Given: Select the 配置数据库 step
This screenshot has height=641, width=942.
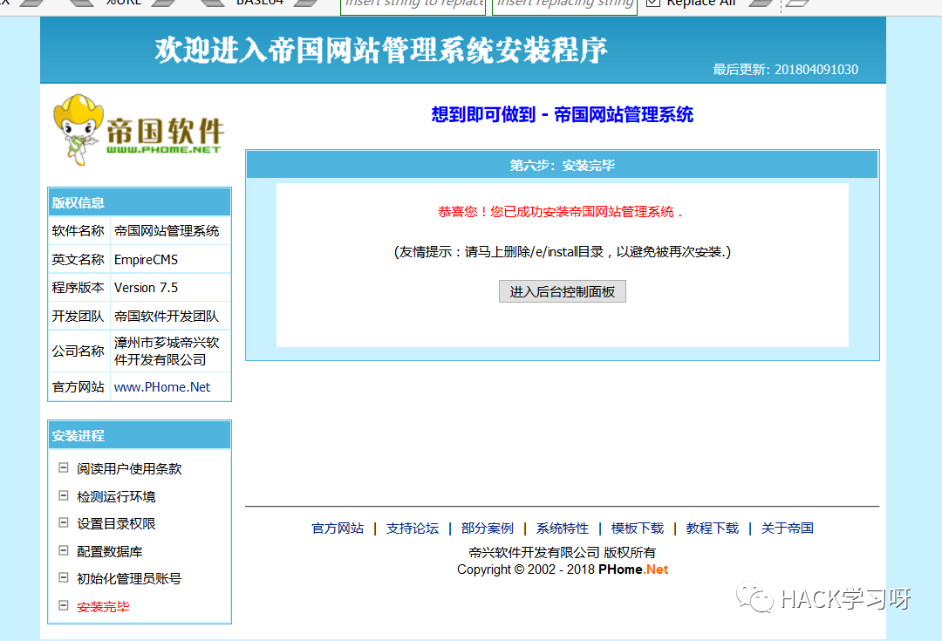Looking at the screenshot, I should 109,551.
